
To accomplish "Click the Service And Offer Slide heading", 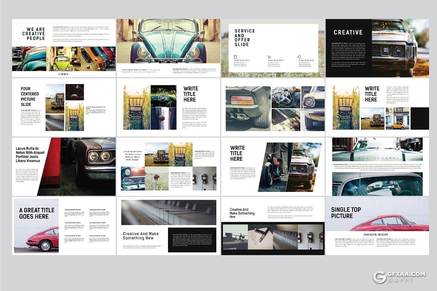I will 244,38.
